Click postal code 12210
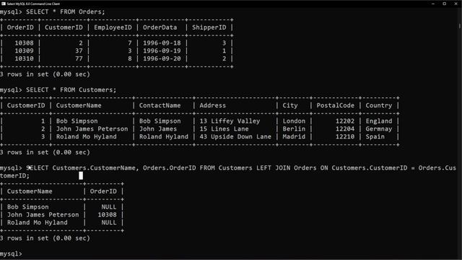This screenshot has width=462, height=260. coord(345,136)
